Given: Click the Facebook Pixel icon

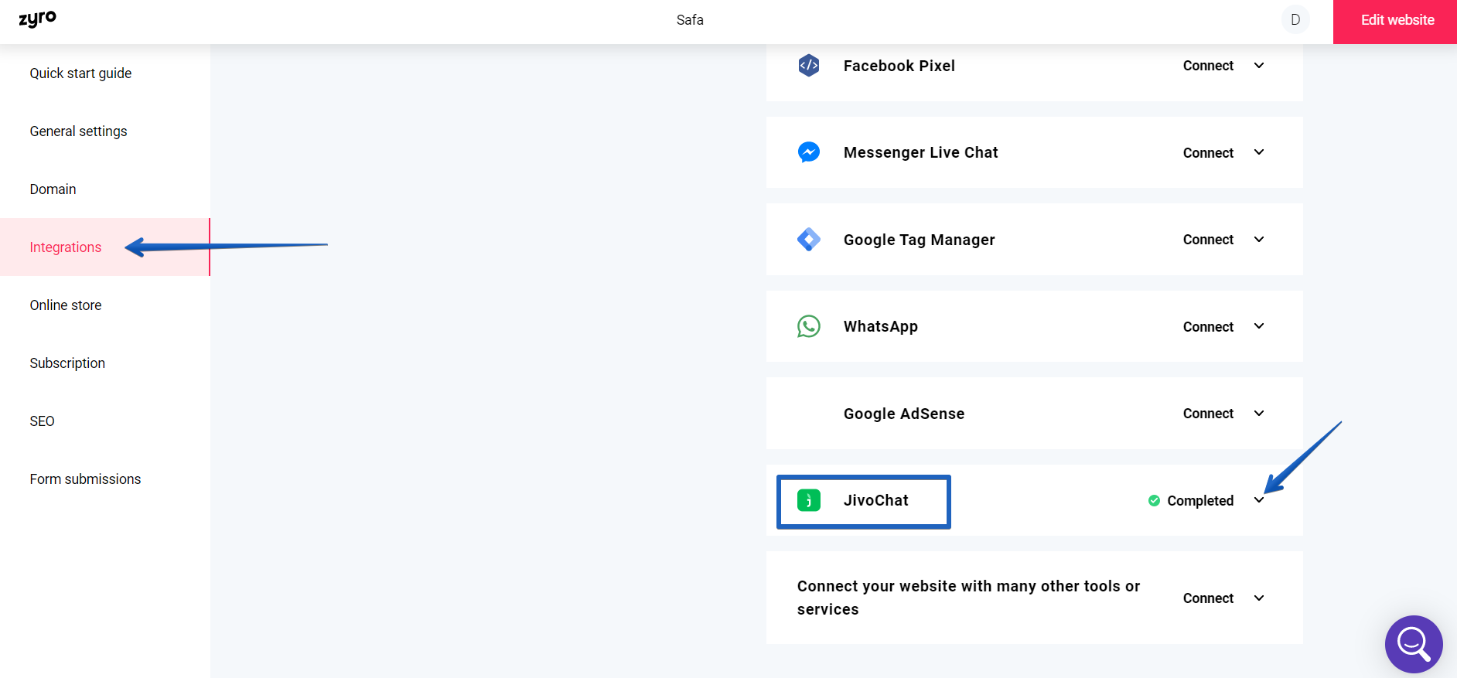Looking at the screenshot, I should (809, 66).
